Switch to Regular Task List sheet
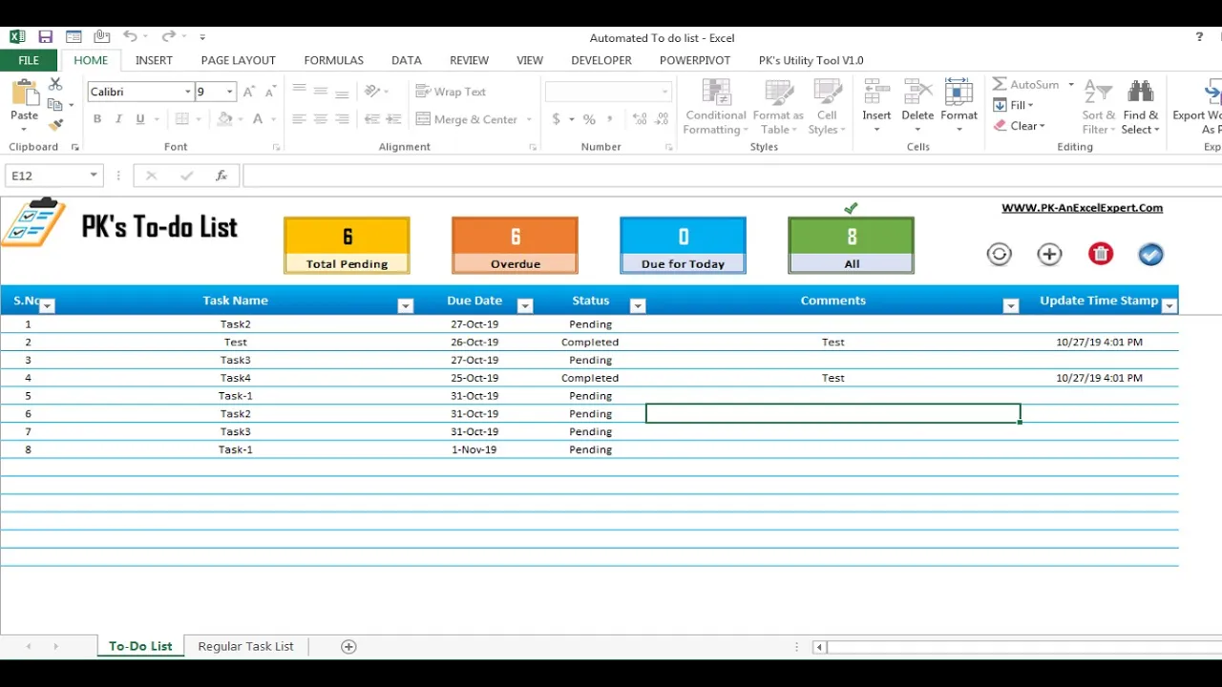 245,646
